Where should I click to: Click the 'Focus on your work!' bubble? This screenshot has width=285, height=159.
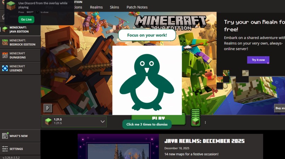pos(147,35)
